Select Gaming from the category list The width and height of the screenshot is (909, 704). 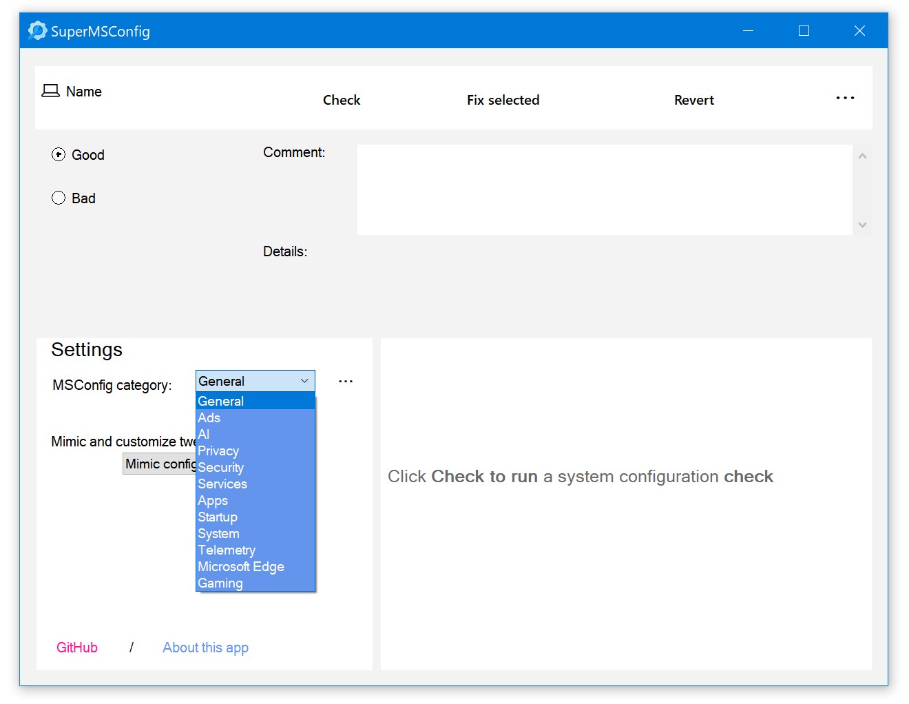(220, 583)
